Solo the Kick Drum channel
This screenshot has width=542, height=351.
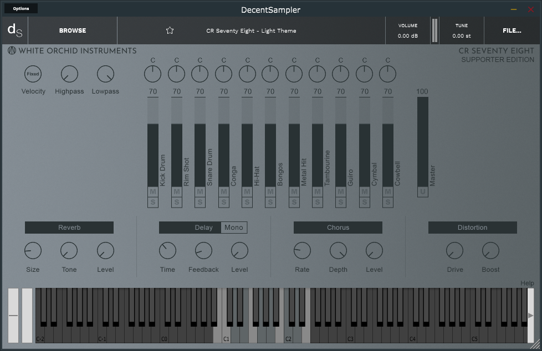pos(153,203)
